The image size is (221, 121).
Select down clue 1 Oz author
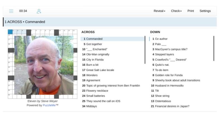[161, 39]
